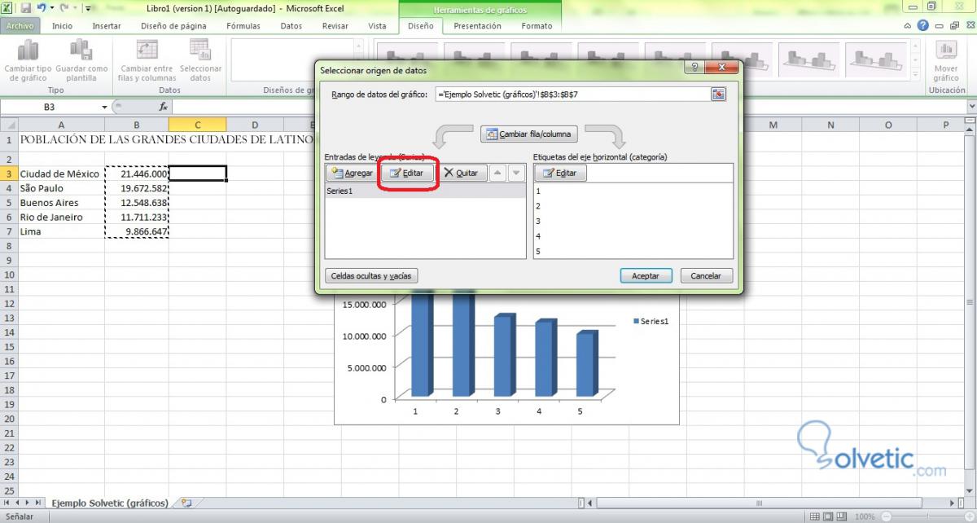The image size is (977, 523).
Task: Select column D header
Action: [255, 125]
